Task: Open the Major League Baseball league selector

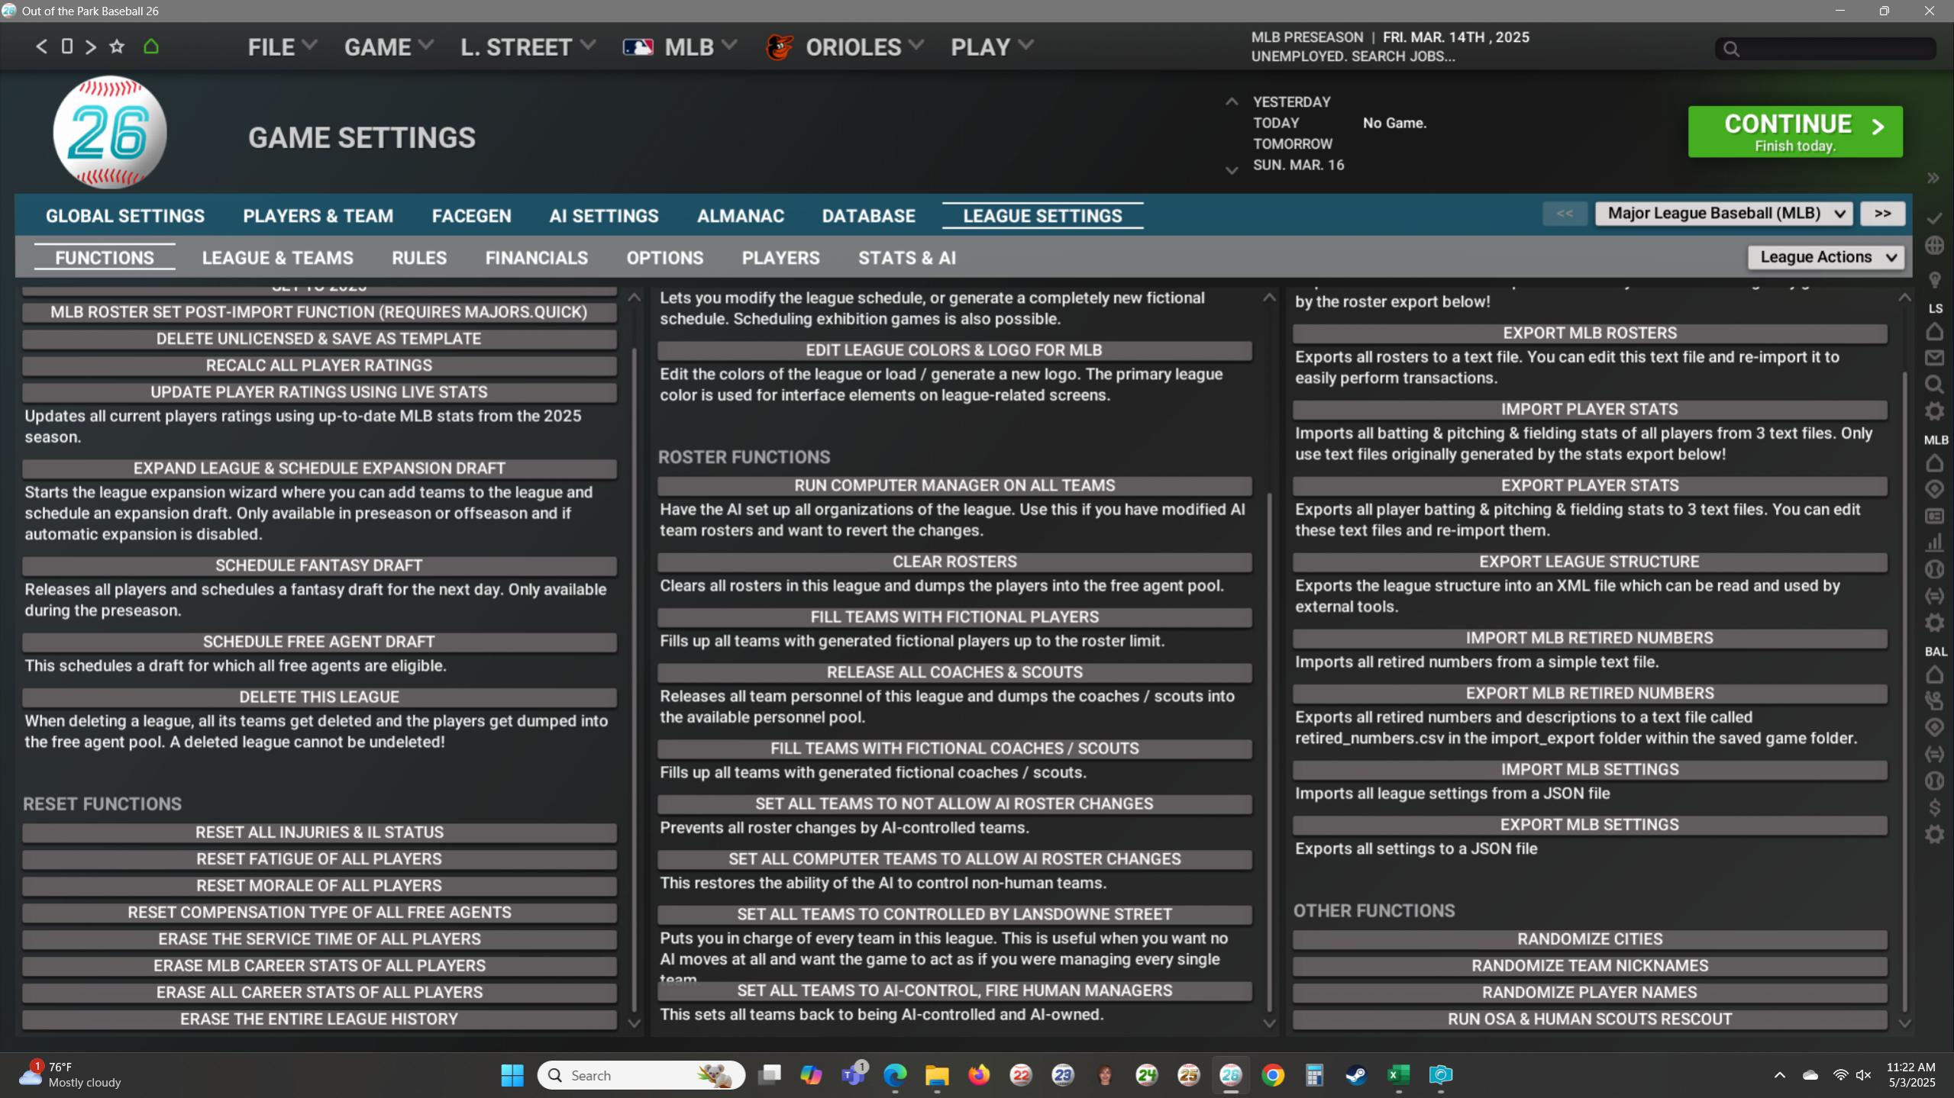Action: point(1723,214)
